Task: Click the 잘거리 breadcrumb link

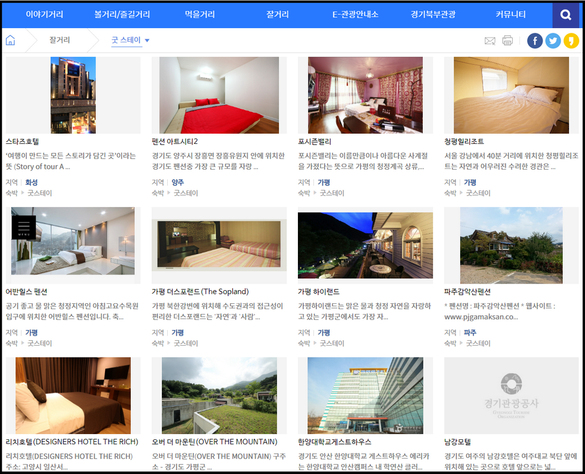Action: point(60,41)
